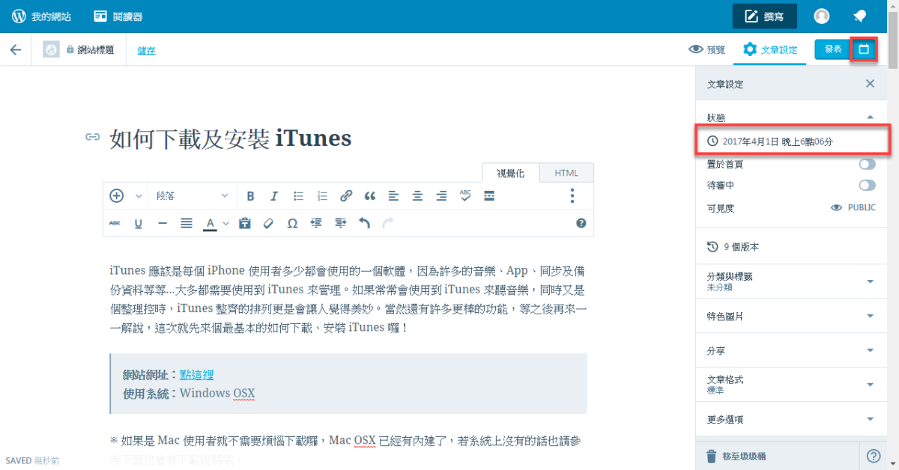Open the Reader (閱讀器) page
The width and height of the screenshot is (899, 470).
coord(118,16)
